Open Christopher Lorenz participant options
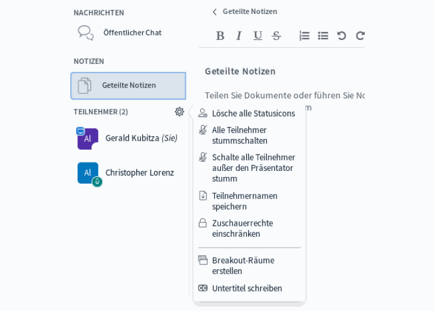This screenshot has height=311, width=435. point(139,173)
